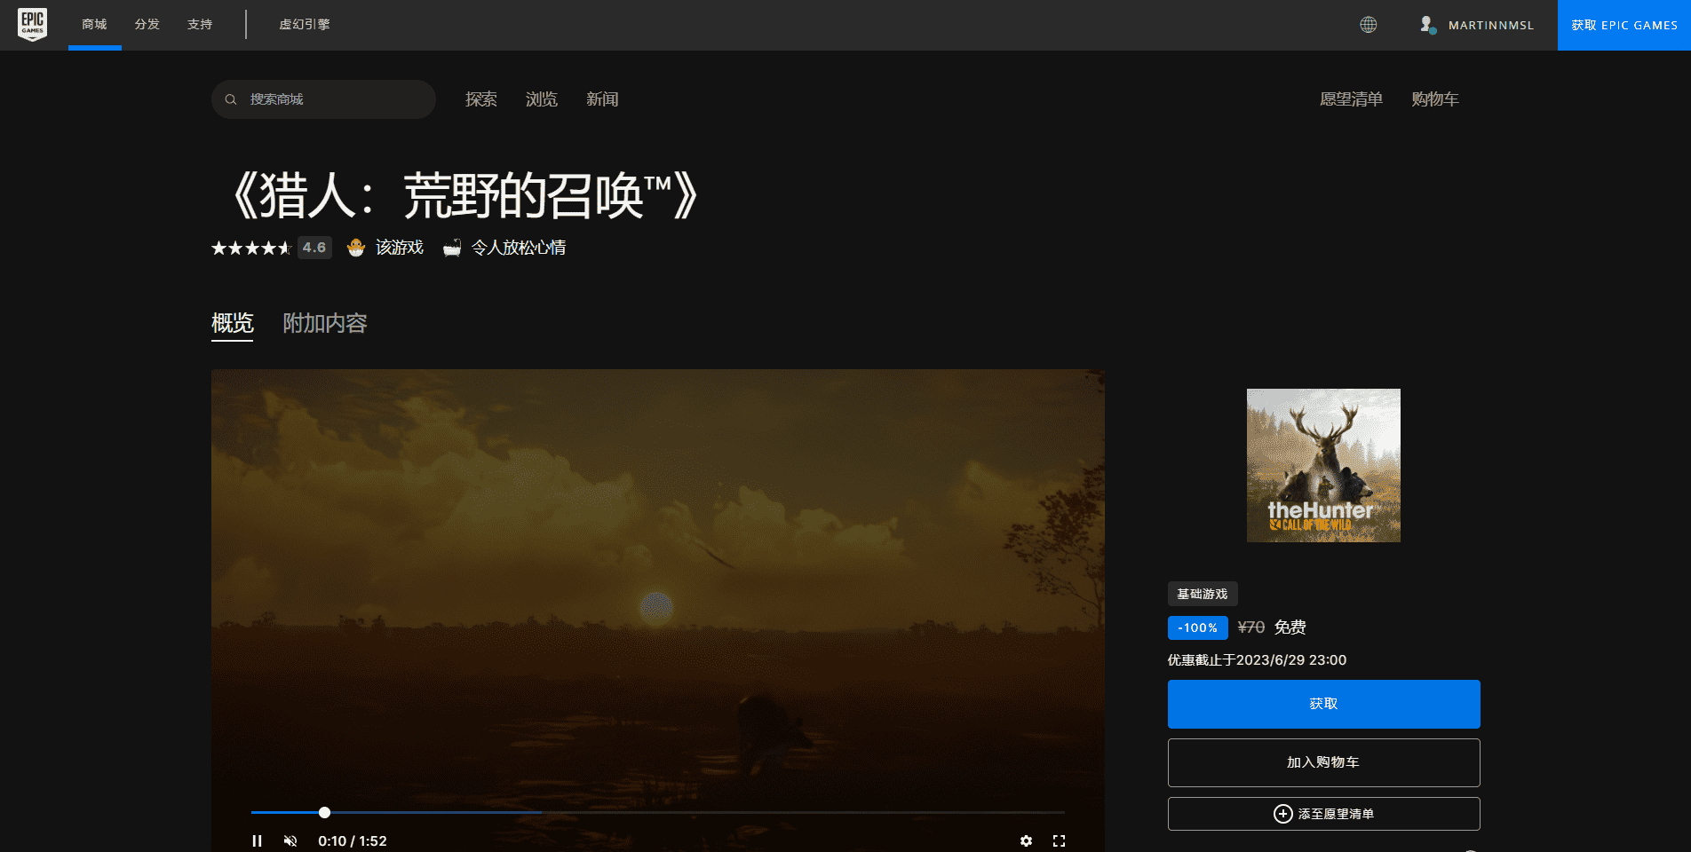
Task: Open the 商城 store tab
Action: point(94,25)
